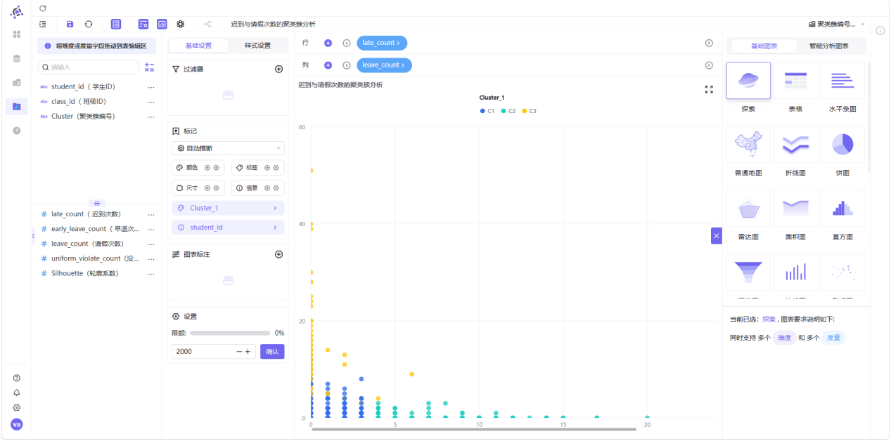Open the 自动推断 mark type dropdown
The image size is (891, 441).
(x=228, y=148)
